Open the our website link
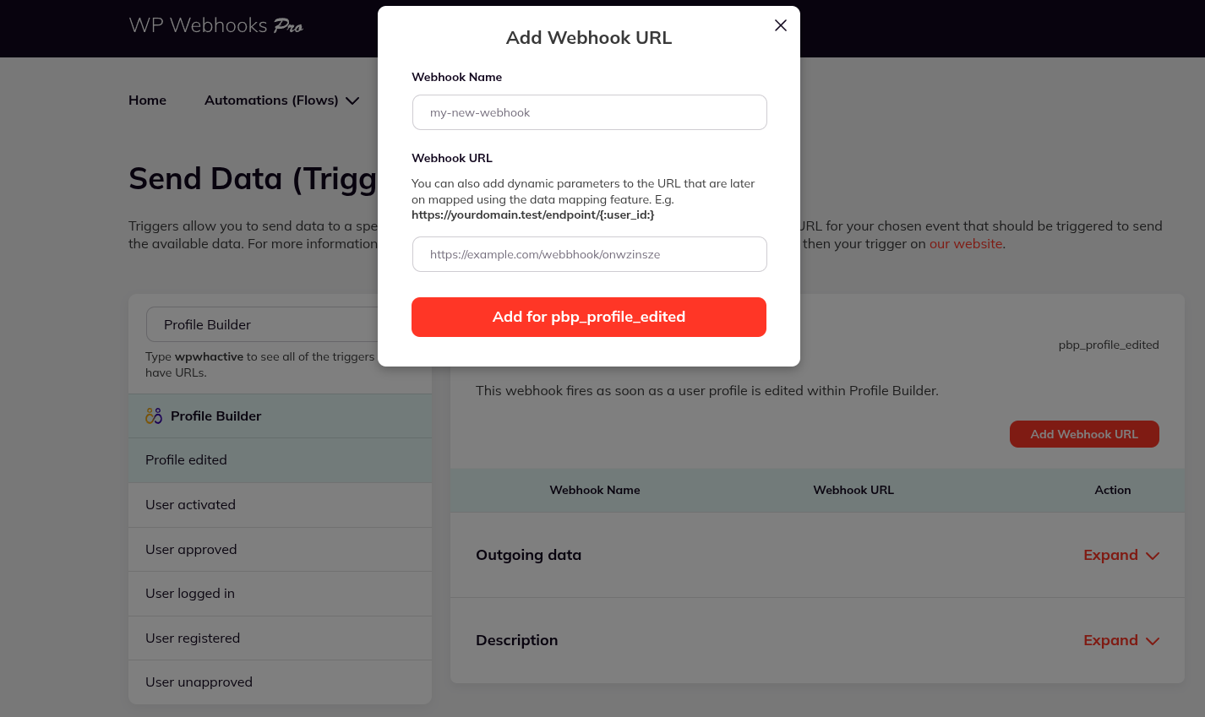1205x717 pixels. tap(964, 243)
